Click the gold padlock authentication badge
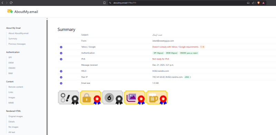 coord(91,97)
